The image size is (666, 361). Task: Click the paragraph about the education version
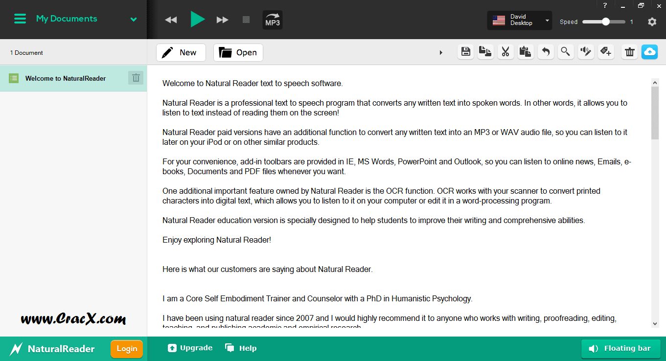[374, 220]
